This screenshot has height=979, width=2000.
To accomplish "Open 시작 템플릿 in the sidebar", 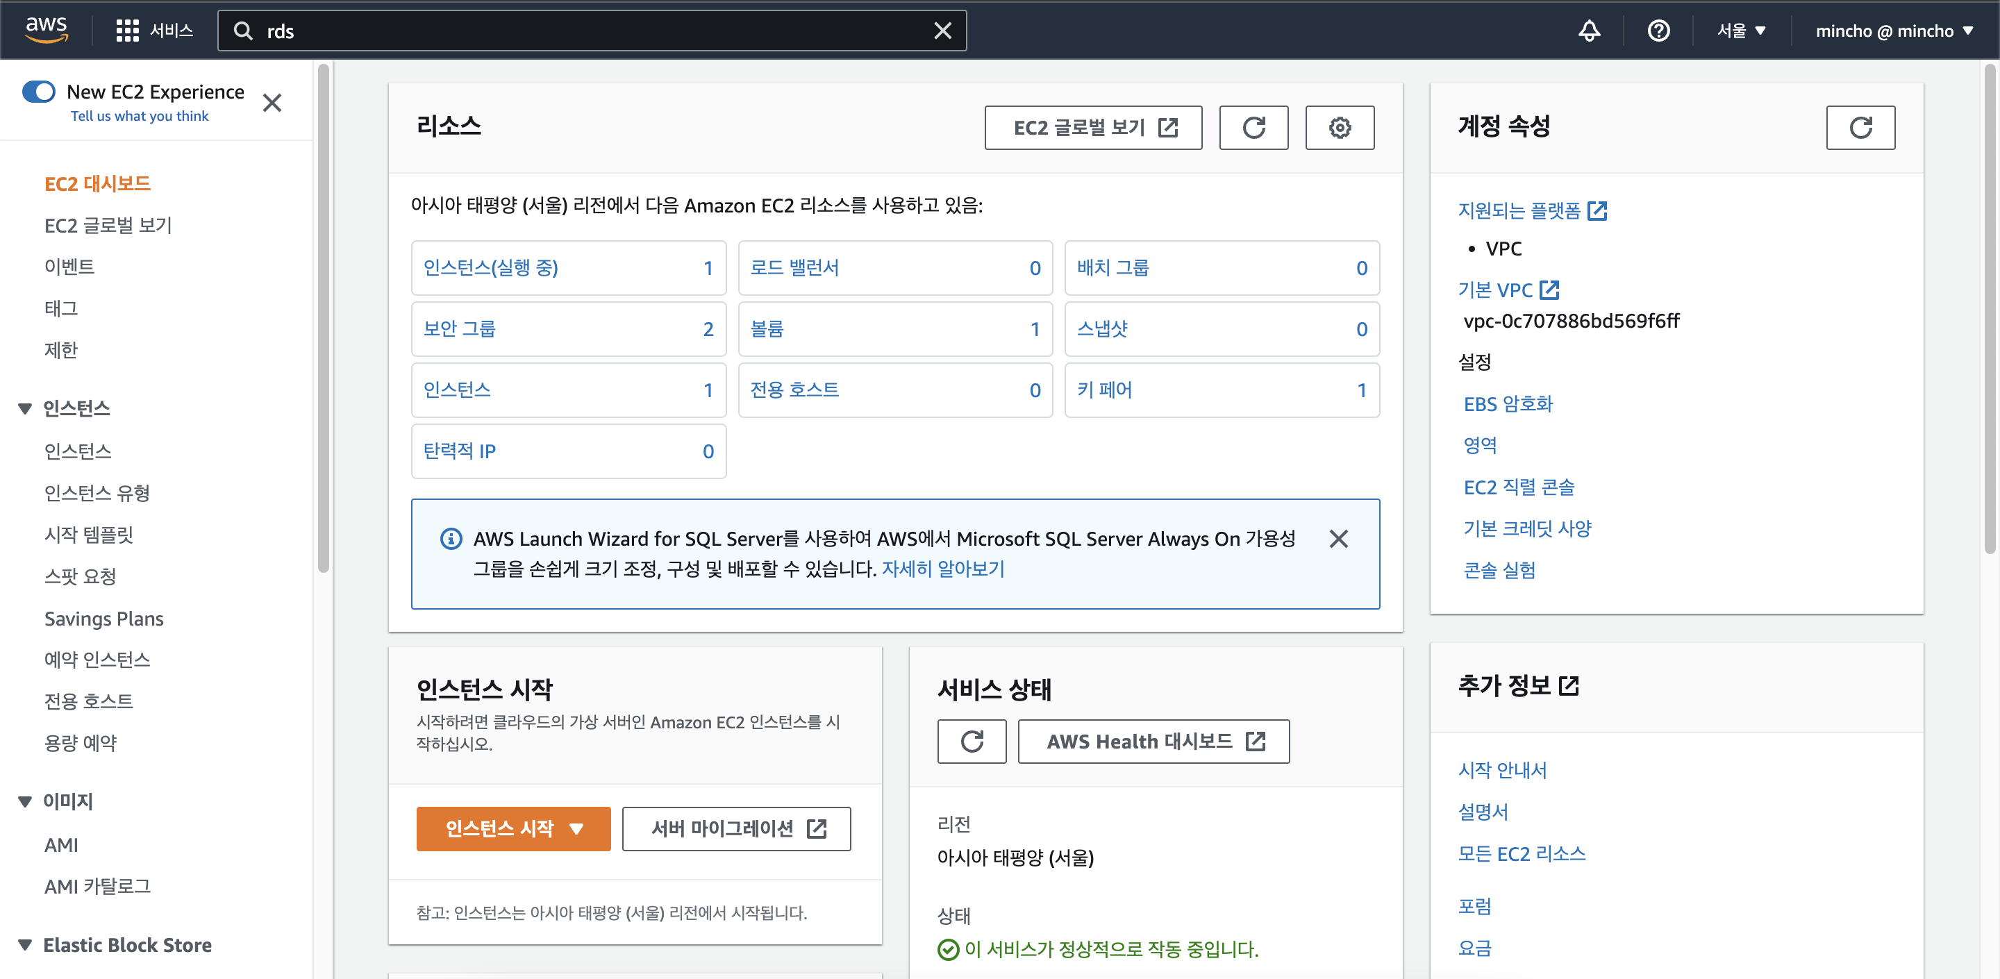I will coord(88,534).
